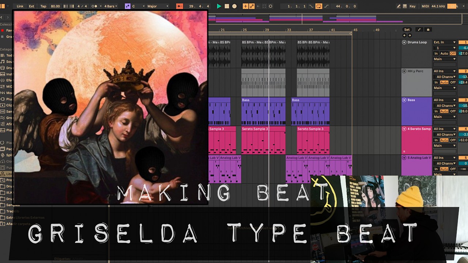468x263 pixels.
Task: Fold the Bass track
Action: (x=404, y=100)
